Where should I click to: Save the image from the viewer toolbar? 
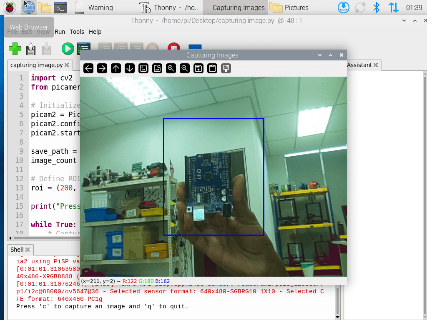[198, 68]
